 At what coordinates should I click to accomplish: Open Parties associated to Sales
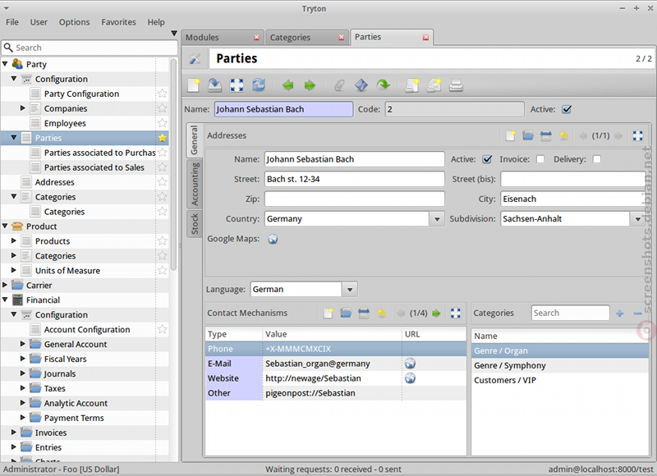(x=94, y=167)
